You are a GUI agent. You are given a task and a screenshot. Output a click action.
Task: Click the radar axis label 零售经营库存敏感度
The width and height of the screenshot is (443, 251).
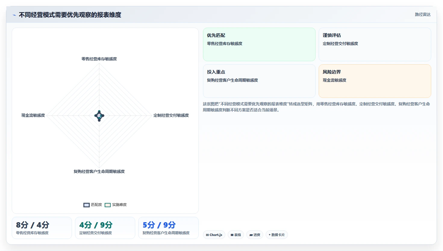(x=99, y=59)
